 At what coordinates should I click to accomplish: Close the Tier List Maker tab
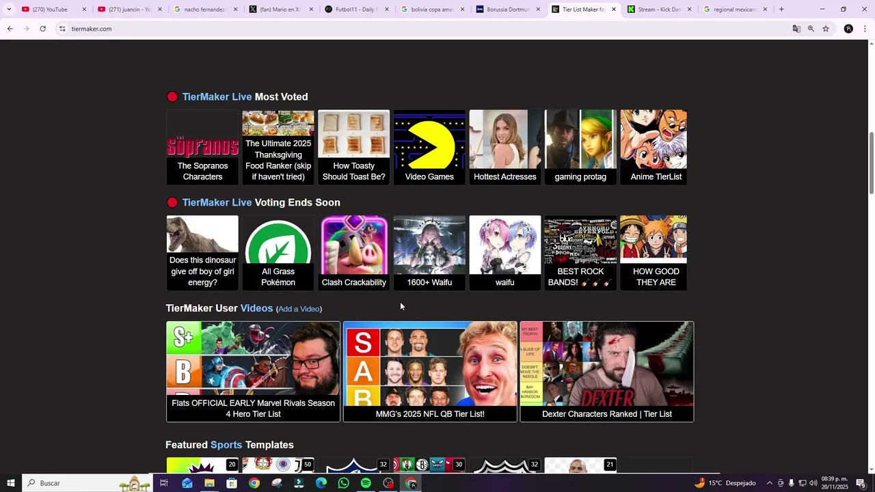tap(614, 10)
